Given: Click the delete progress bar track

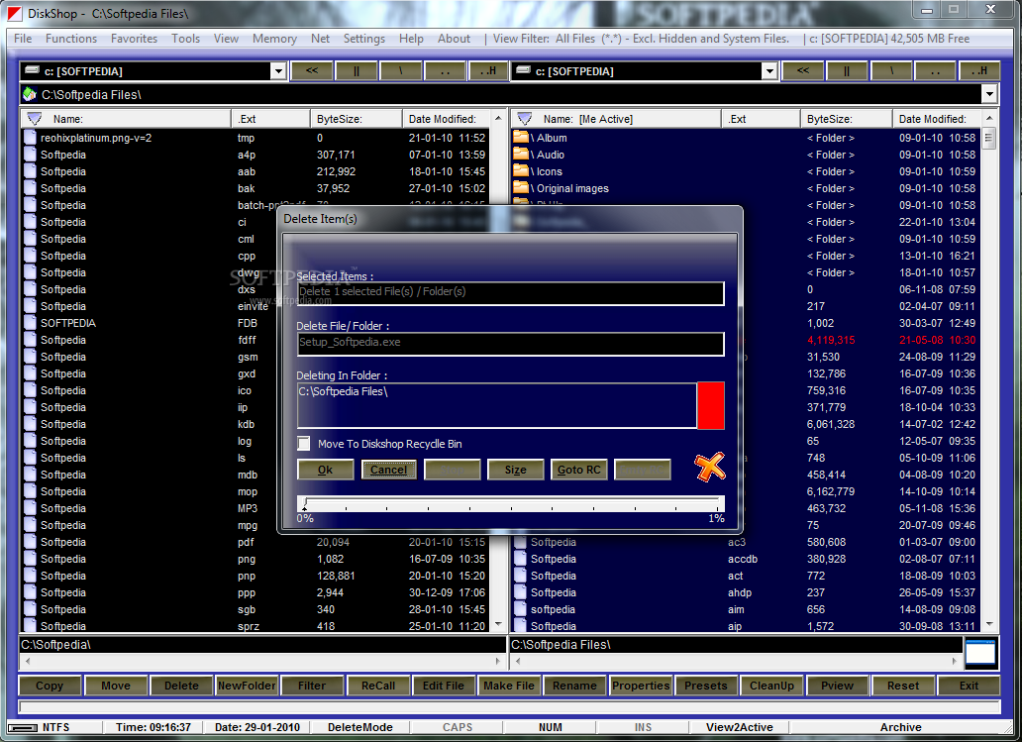Looking at the screenshot, I should pyautogui.click(x=511, y=504).
